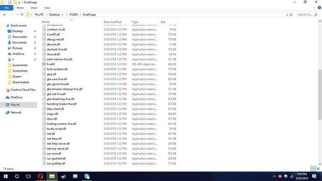The height and width of the screenshot is (181, 322).
Task: Select the file named lovely-script.dll
Action: (x=56, y=129)
